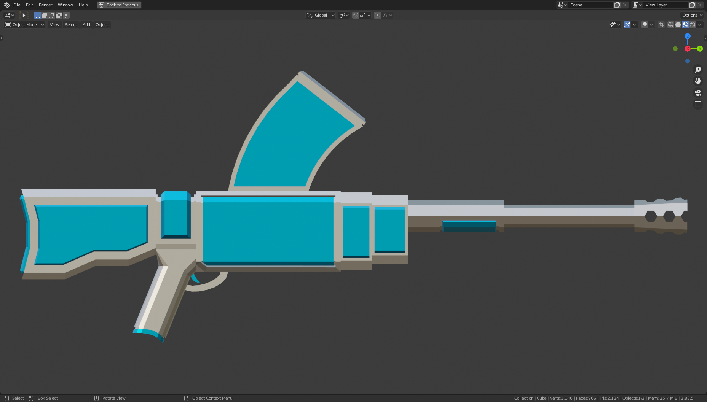Click the Back to Previous button

[x=119, y=5]
